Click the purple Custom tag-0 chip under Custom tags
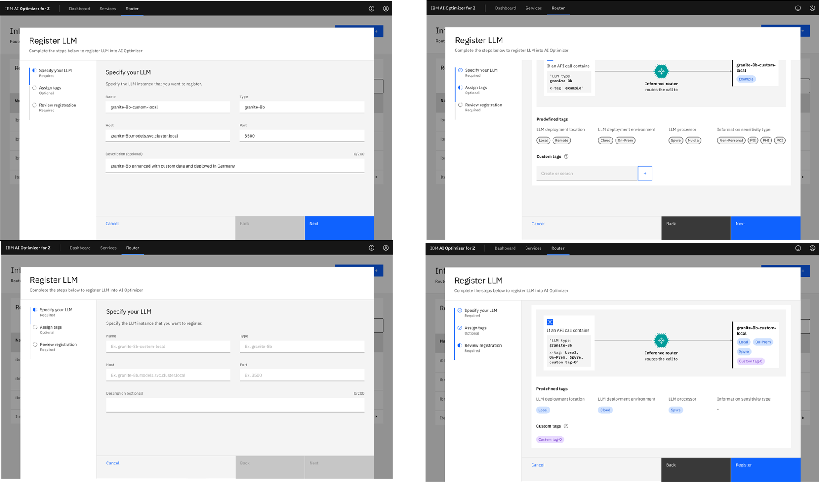819x482 pixels. 550,440
